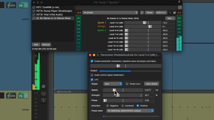Click the LFO Phase slider

tap(123, 100)
